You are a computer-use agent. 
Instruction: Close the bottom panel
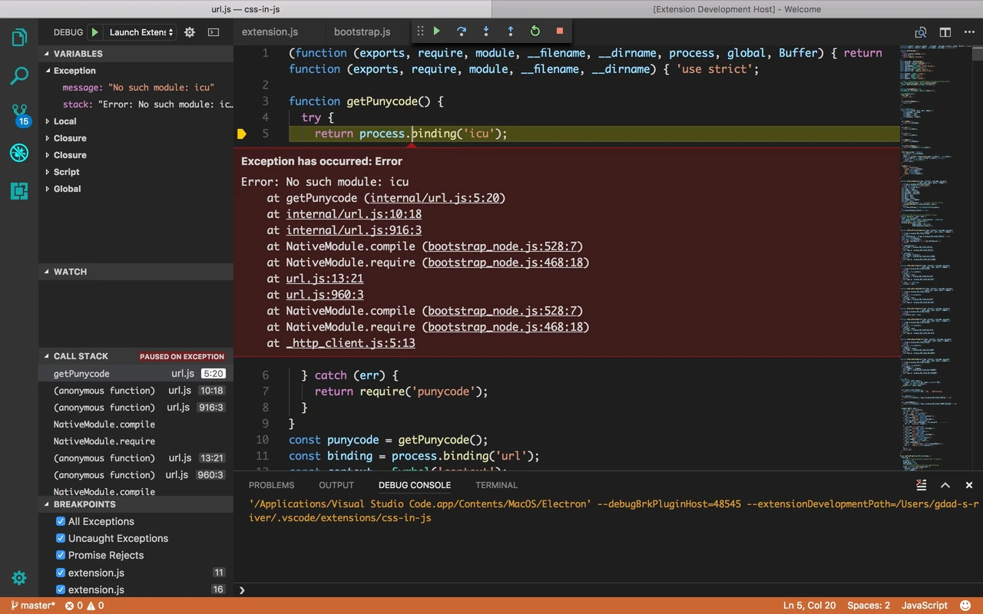tap(969, 485)
